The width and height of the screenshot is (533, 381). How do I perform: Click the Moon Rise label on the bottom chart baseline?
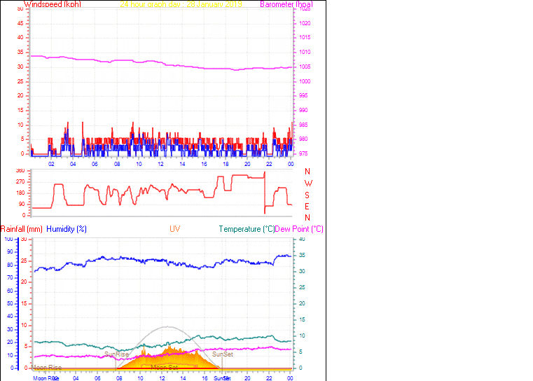click(x=47, y=368)
